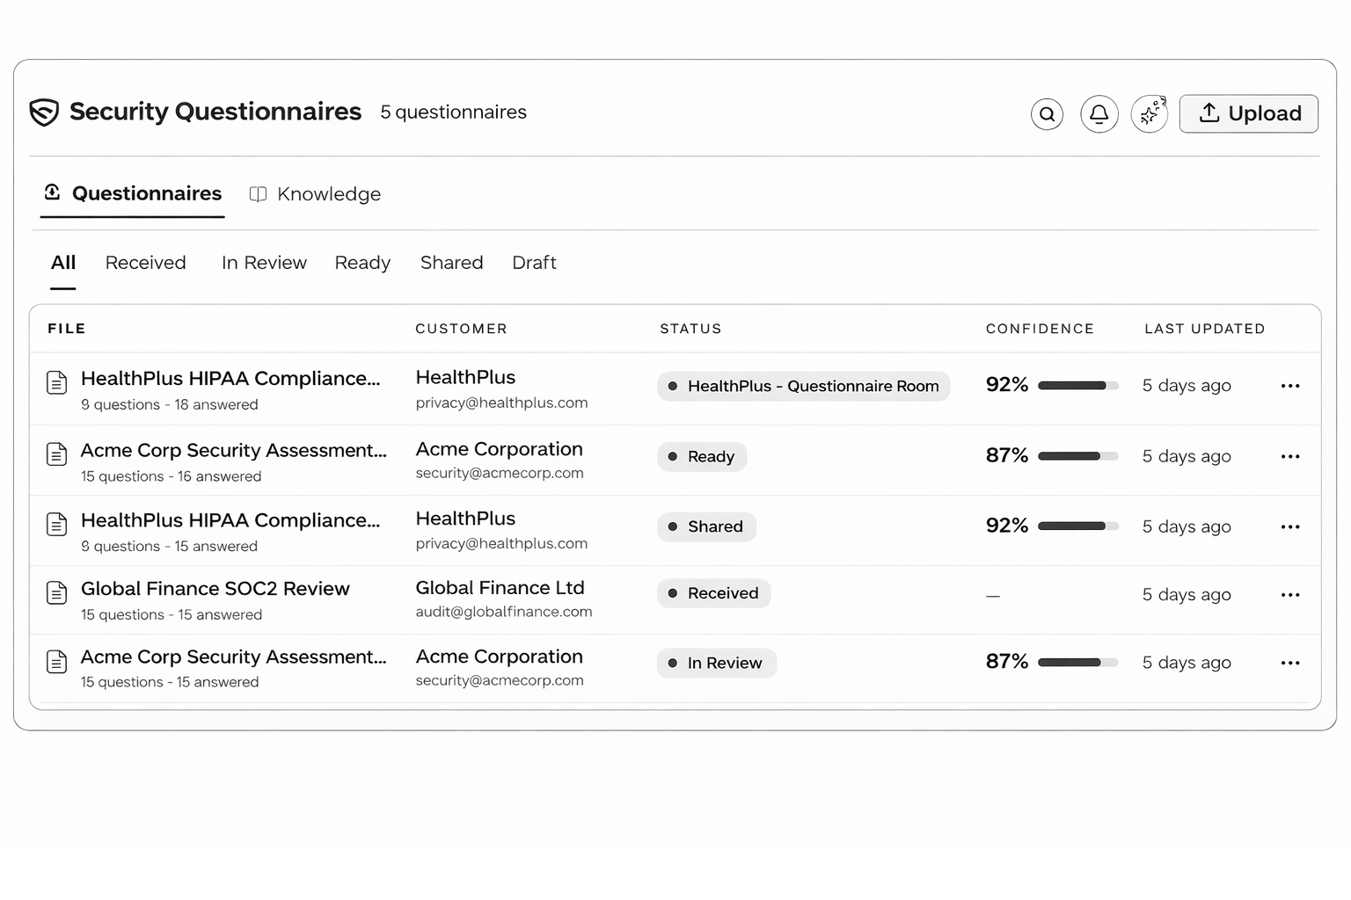Open the ellipsis menu for Global Finance SOC2 Review
The image size is (1351, 900).
[x=1290, y=595]
